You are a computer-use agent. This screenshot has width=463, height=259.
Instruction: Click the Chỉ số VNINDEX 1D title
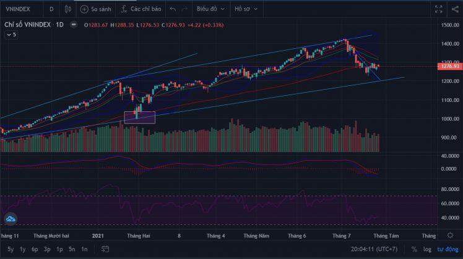[x=34, y=25]
